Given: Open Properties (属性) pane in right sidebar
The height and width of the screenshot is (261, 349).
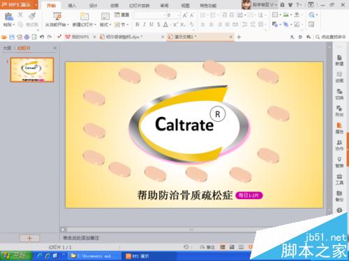Looking at the screenshot, I should (x=339, y=128).
